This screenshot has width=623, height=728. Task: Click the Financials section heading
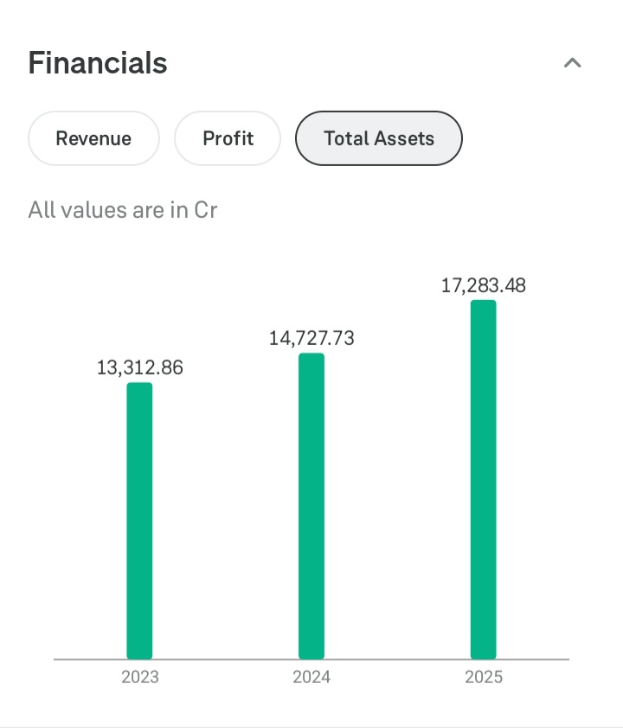coord(98,63)
